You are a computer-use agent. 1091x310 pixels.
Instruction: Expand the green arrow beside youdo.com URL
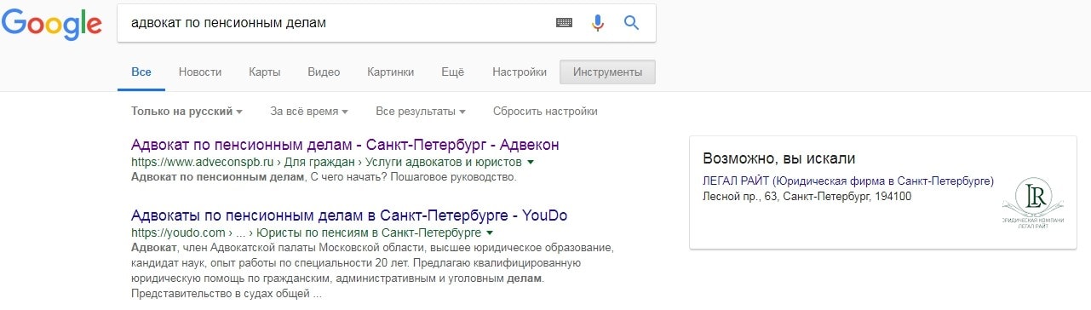(x=491, y=232)
